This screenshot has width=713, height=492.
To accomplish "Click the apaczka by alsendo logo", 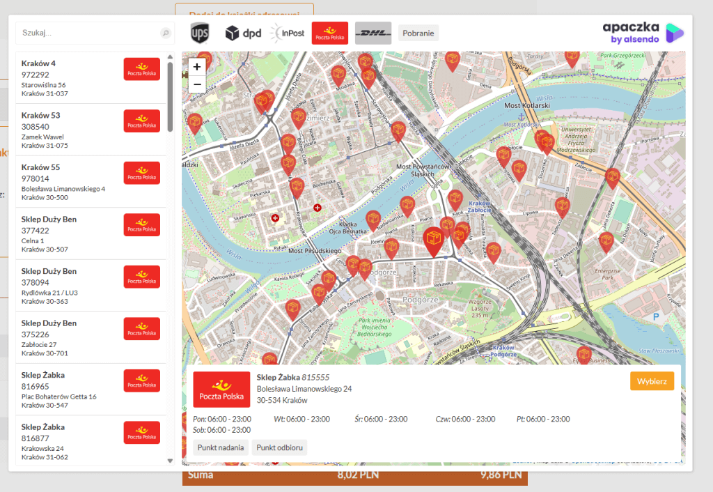I will pyautogui.click(x=643, y=33).
